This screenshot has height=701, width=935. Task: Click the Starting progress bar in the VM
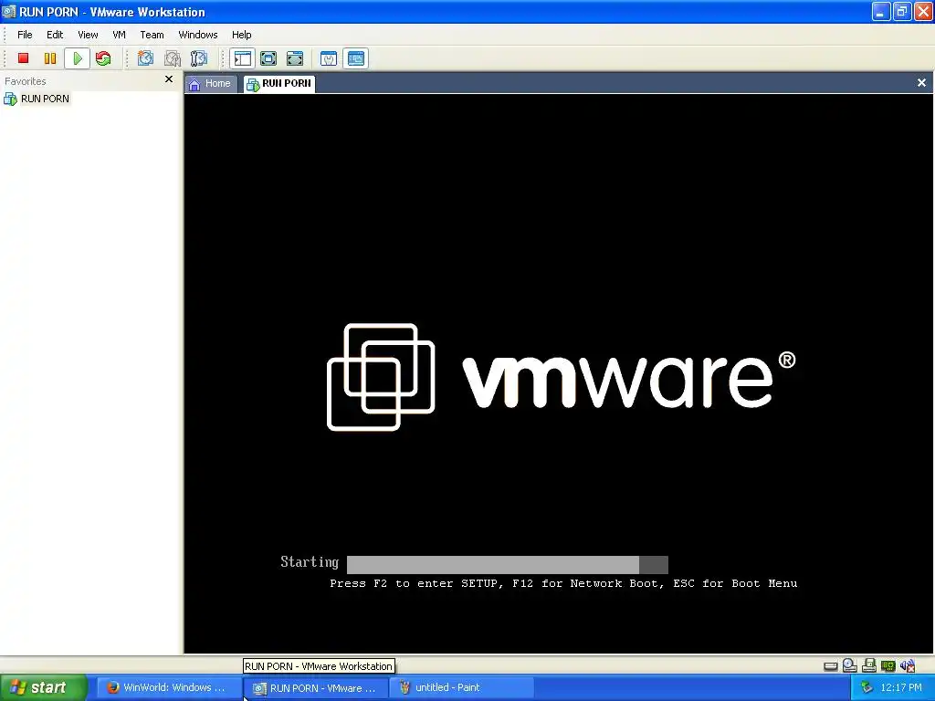pos(508,564)
